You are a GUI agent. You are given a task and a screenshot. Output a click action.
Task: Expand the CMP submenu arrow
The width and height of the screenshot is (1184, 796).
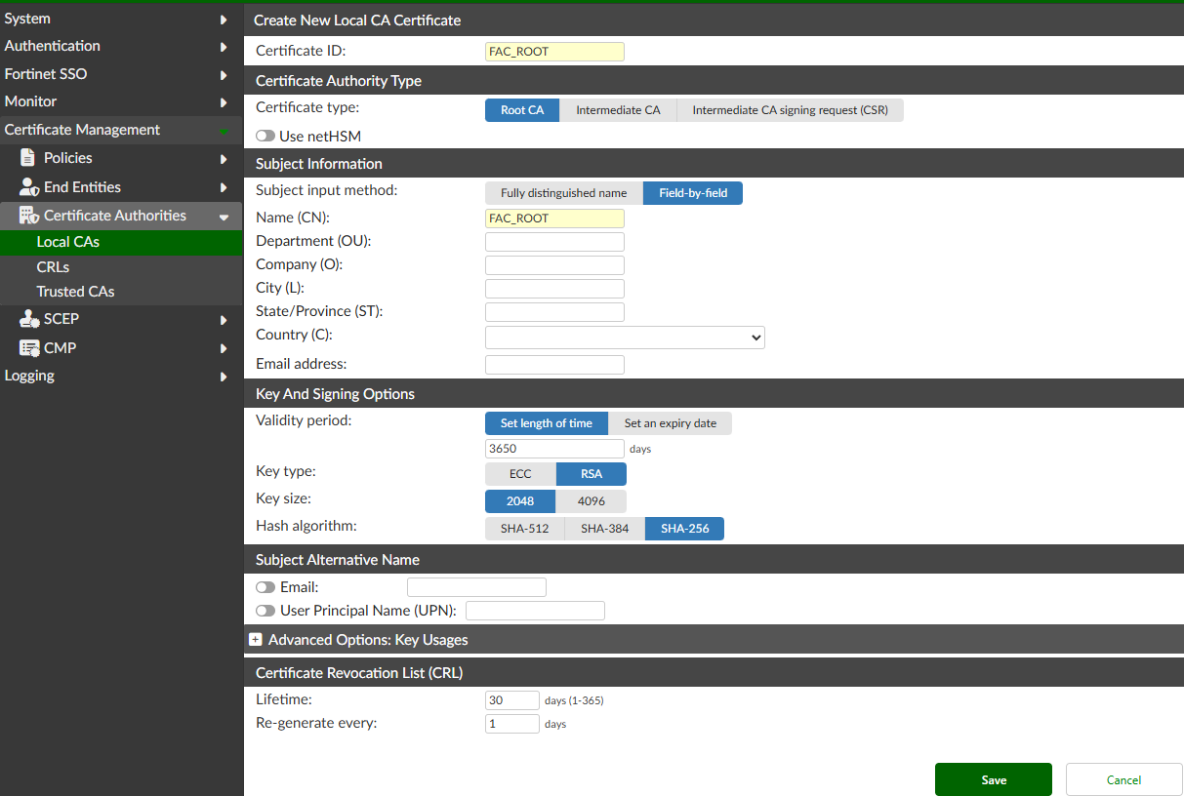224,348
